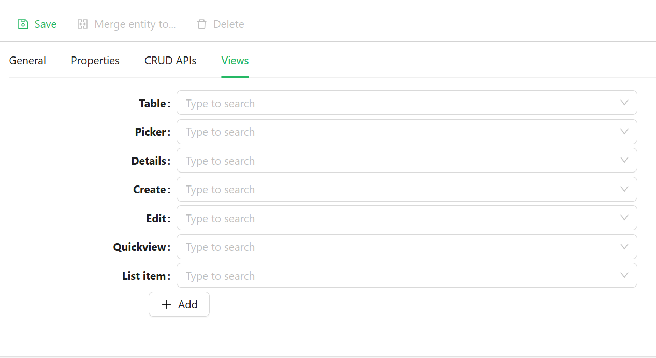Screen dimensions: 656x358
Task: Expand the Table dropdown chevron
Action: (x=624, y=103)
